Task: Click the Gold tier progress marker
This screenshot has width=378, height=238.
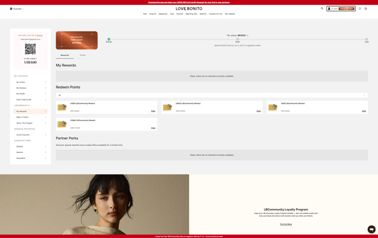Action: 367,39
